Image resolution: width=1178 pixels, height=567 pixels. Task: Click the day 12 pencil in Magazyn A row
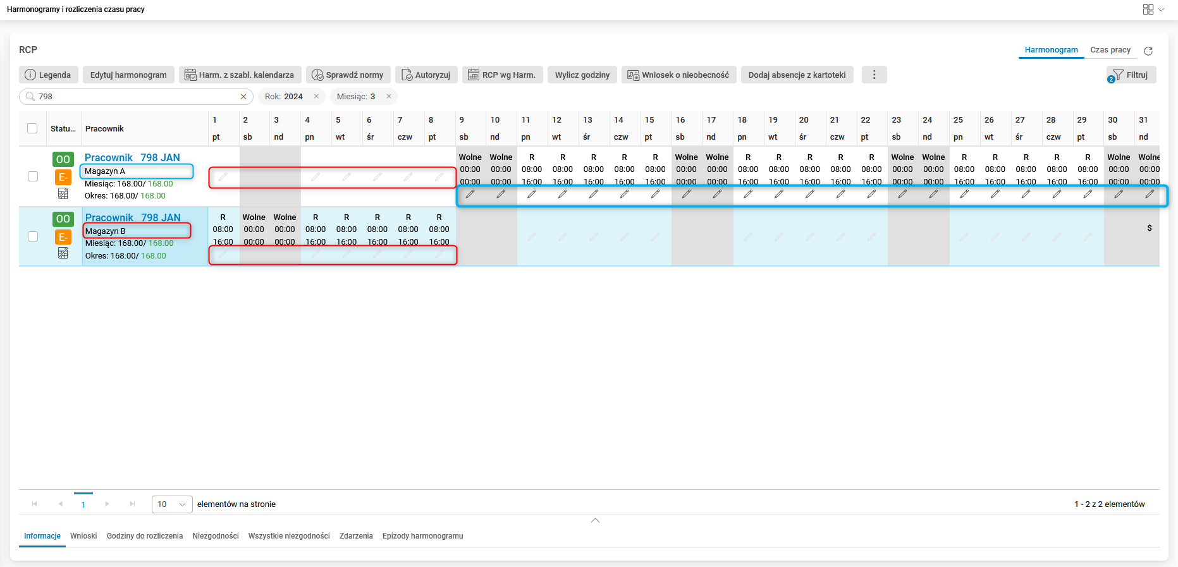point(563,195)
